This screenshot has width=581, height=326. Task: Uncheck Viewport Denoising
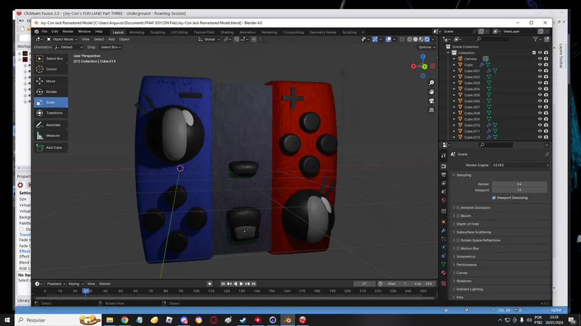pos(494,198)
